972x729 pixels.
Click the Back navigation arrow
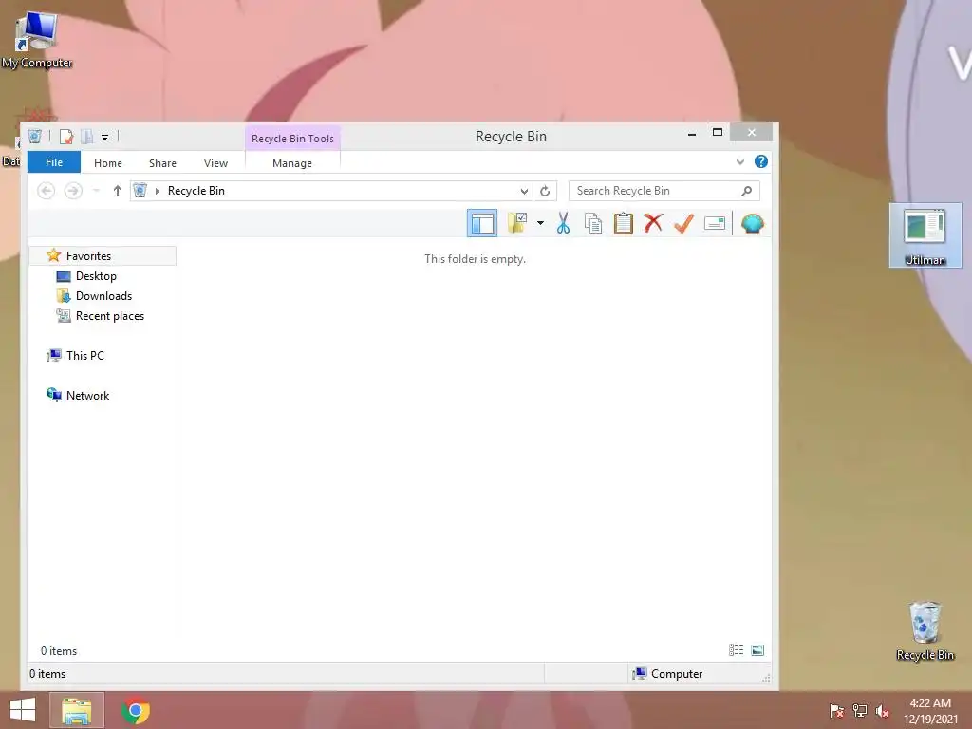[46, 191]
